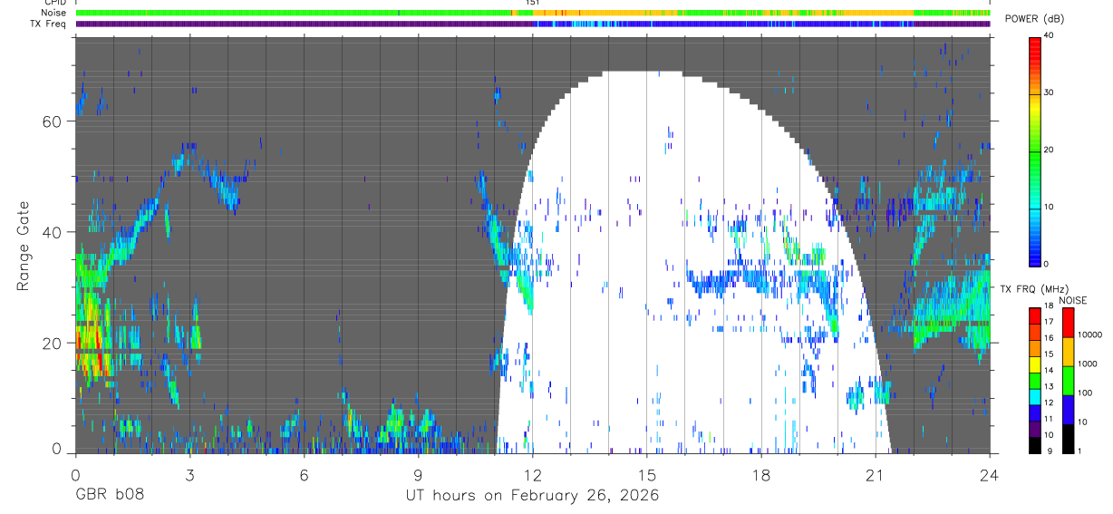Click the blue segment of the NOISE colorbar
Viewport: 1113px width, 514px height.
(x=1068, y=409)
